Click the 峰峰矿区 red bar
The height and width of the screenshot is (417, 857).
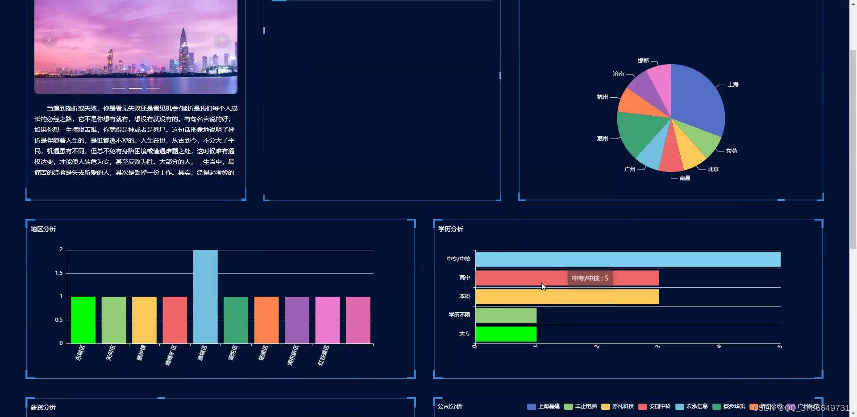tap(175, 320)
